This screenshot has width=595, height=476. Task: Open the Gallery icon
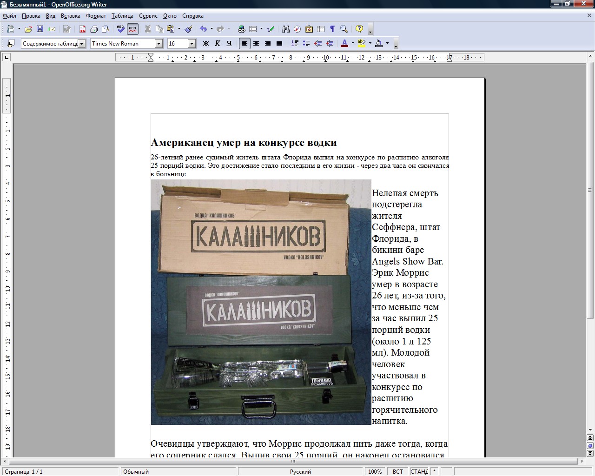coord(309,29)
